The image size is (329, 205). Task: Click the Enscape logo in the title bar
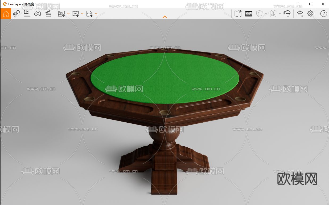click(4, 4)
